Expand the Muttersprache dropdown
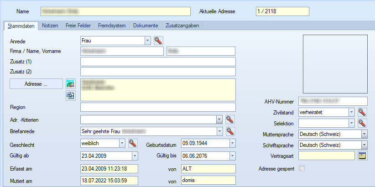Screen dimensions: 375x187 tap(365, 134)
